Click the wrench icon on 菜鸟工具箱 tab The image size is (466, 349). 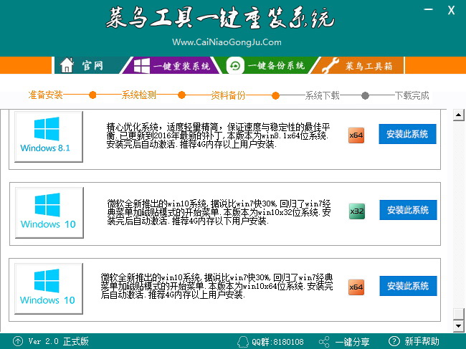[x=331, y=65]
